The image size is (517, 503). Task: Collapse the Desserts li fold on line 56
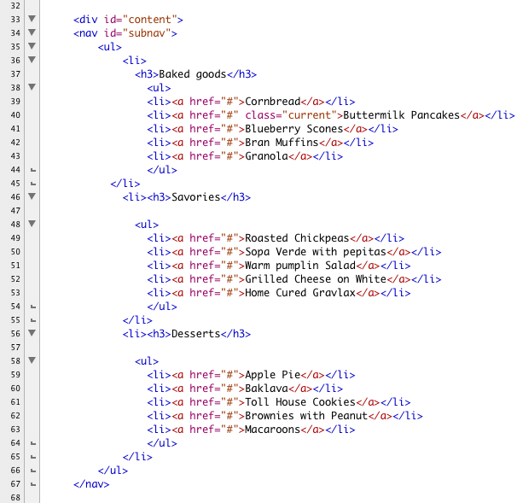[x=32, y=334]
